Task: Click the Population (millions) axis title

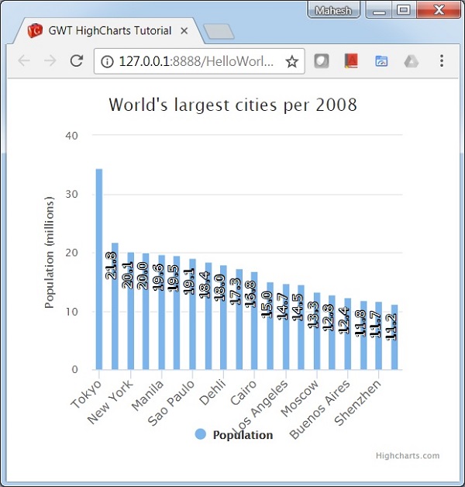Action: click(x=50, y=252)
